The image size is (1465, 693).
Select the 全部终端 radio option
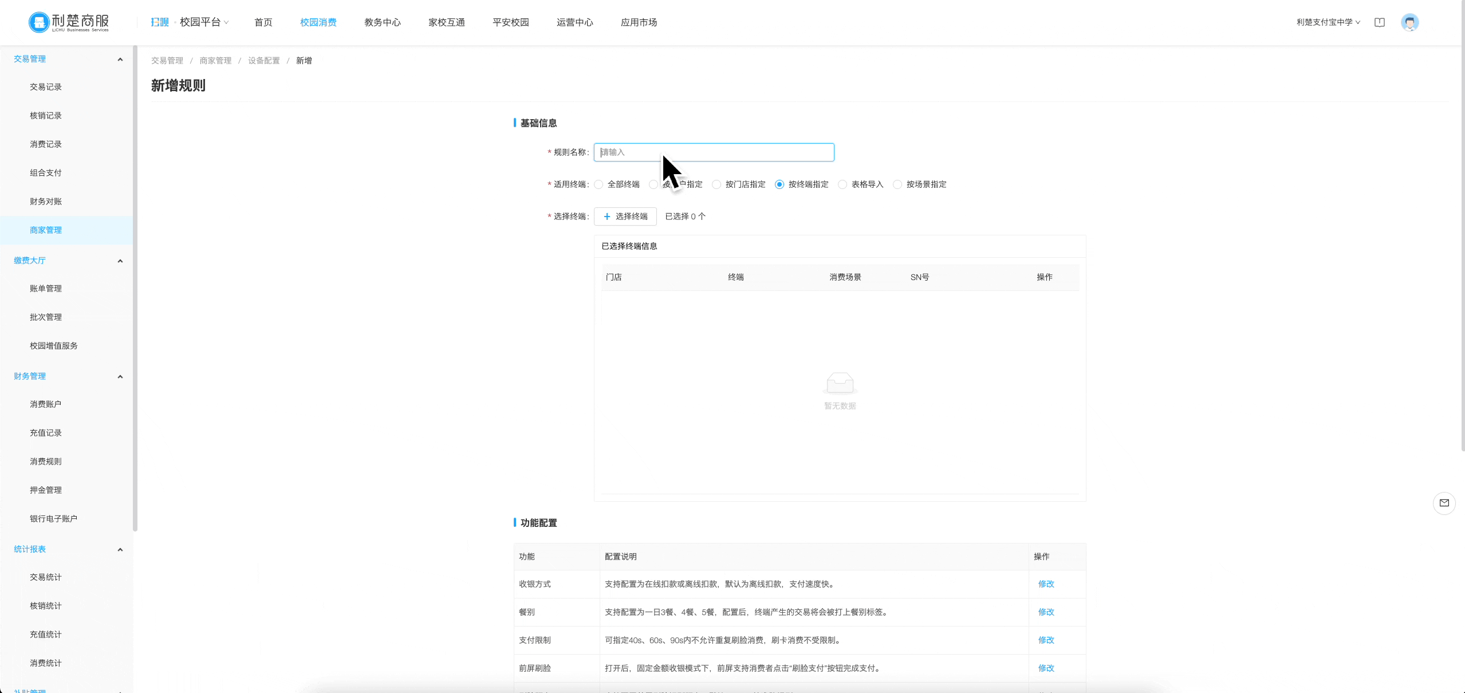pyautogui.click(x=598, y=184)
